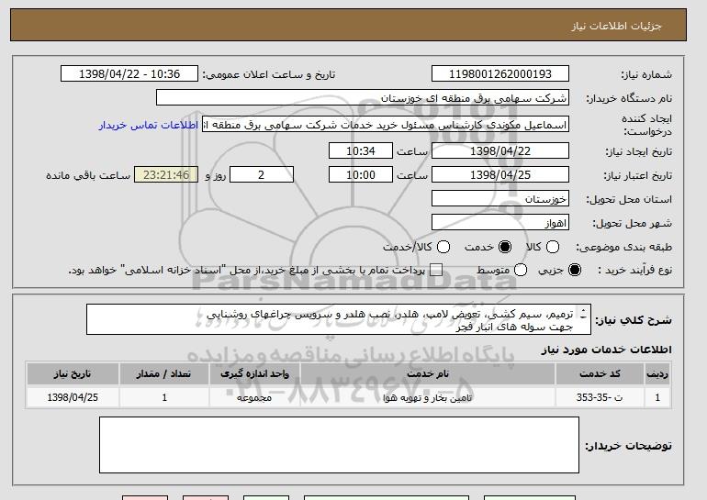Click the validity date field 1398/04/25

point(500,175)
